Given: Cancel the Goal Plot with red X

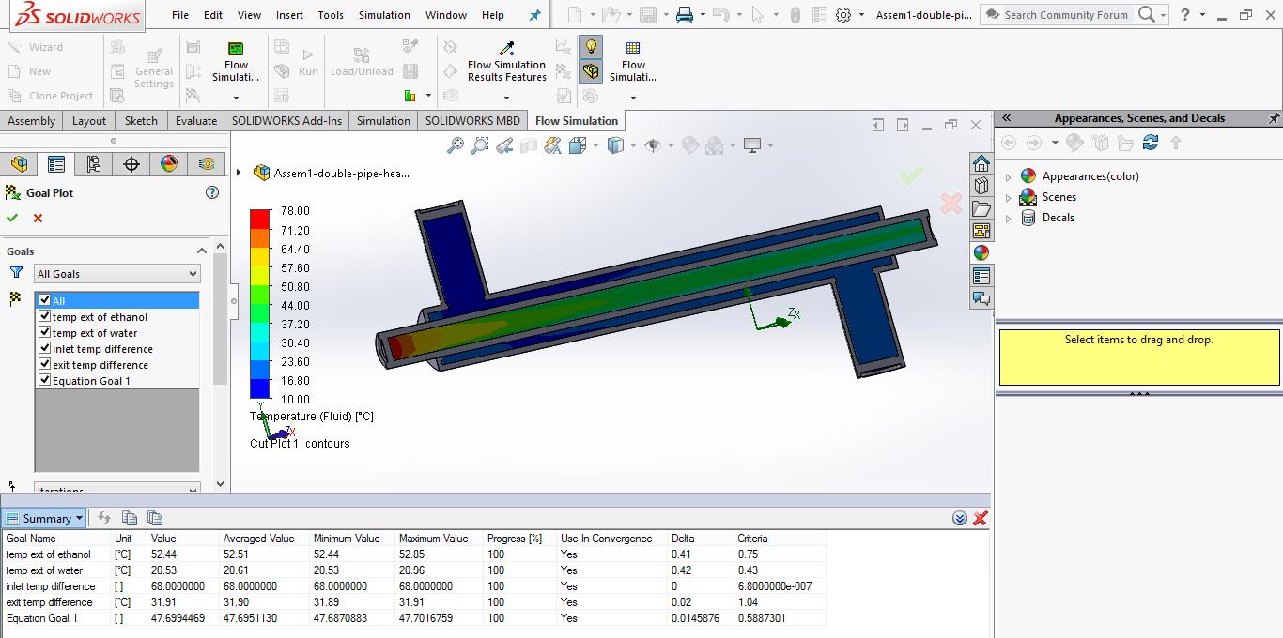Looking at the screenshot, I should pos(38,218).
